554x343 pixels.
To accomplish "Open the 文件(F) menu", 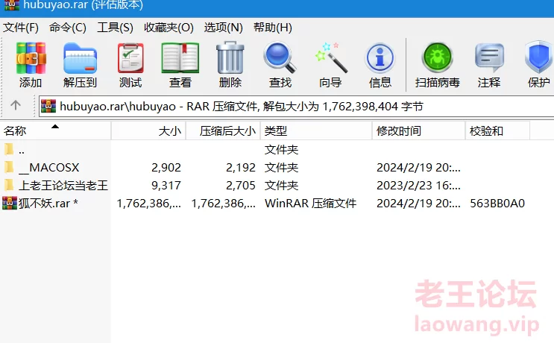I will [x=21, y=27].
